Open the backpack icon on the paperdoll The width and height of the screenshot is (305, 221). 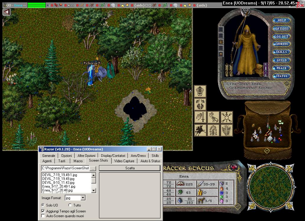coord(260,70)
